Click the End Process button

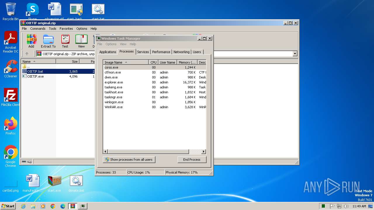(192, 160)
